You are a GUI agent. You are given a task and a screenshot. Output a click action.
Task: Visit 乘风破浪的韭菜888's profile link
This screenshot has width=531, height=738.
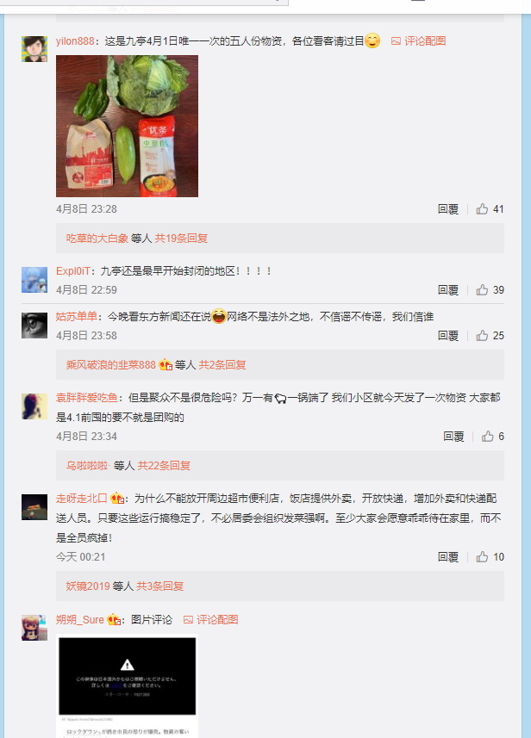(x=110, y=365)
